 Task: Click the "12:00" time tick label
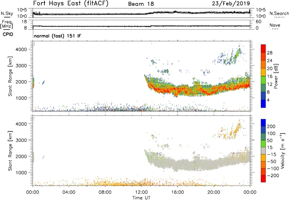pyautogui.click(x=141, y=192)
